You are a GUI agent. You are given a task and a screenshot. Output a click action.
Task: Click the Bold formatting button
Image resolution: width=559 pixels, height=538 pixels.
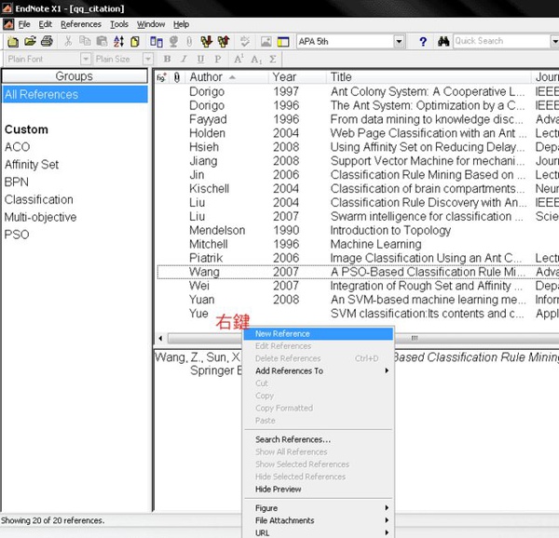tap(167, 59)
